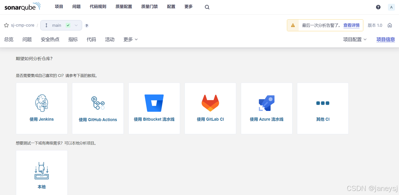Click the 最后一次分析告警了 message
Screen dimensions: 399x195
[322, 25]
